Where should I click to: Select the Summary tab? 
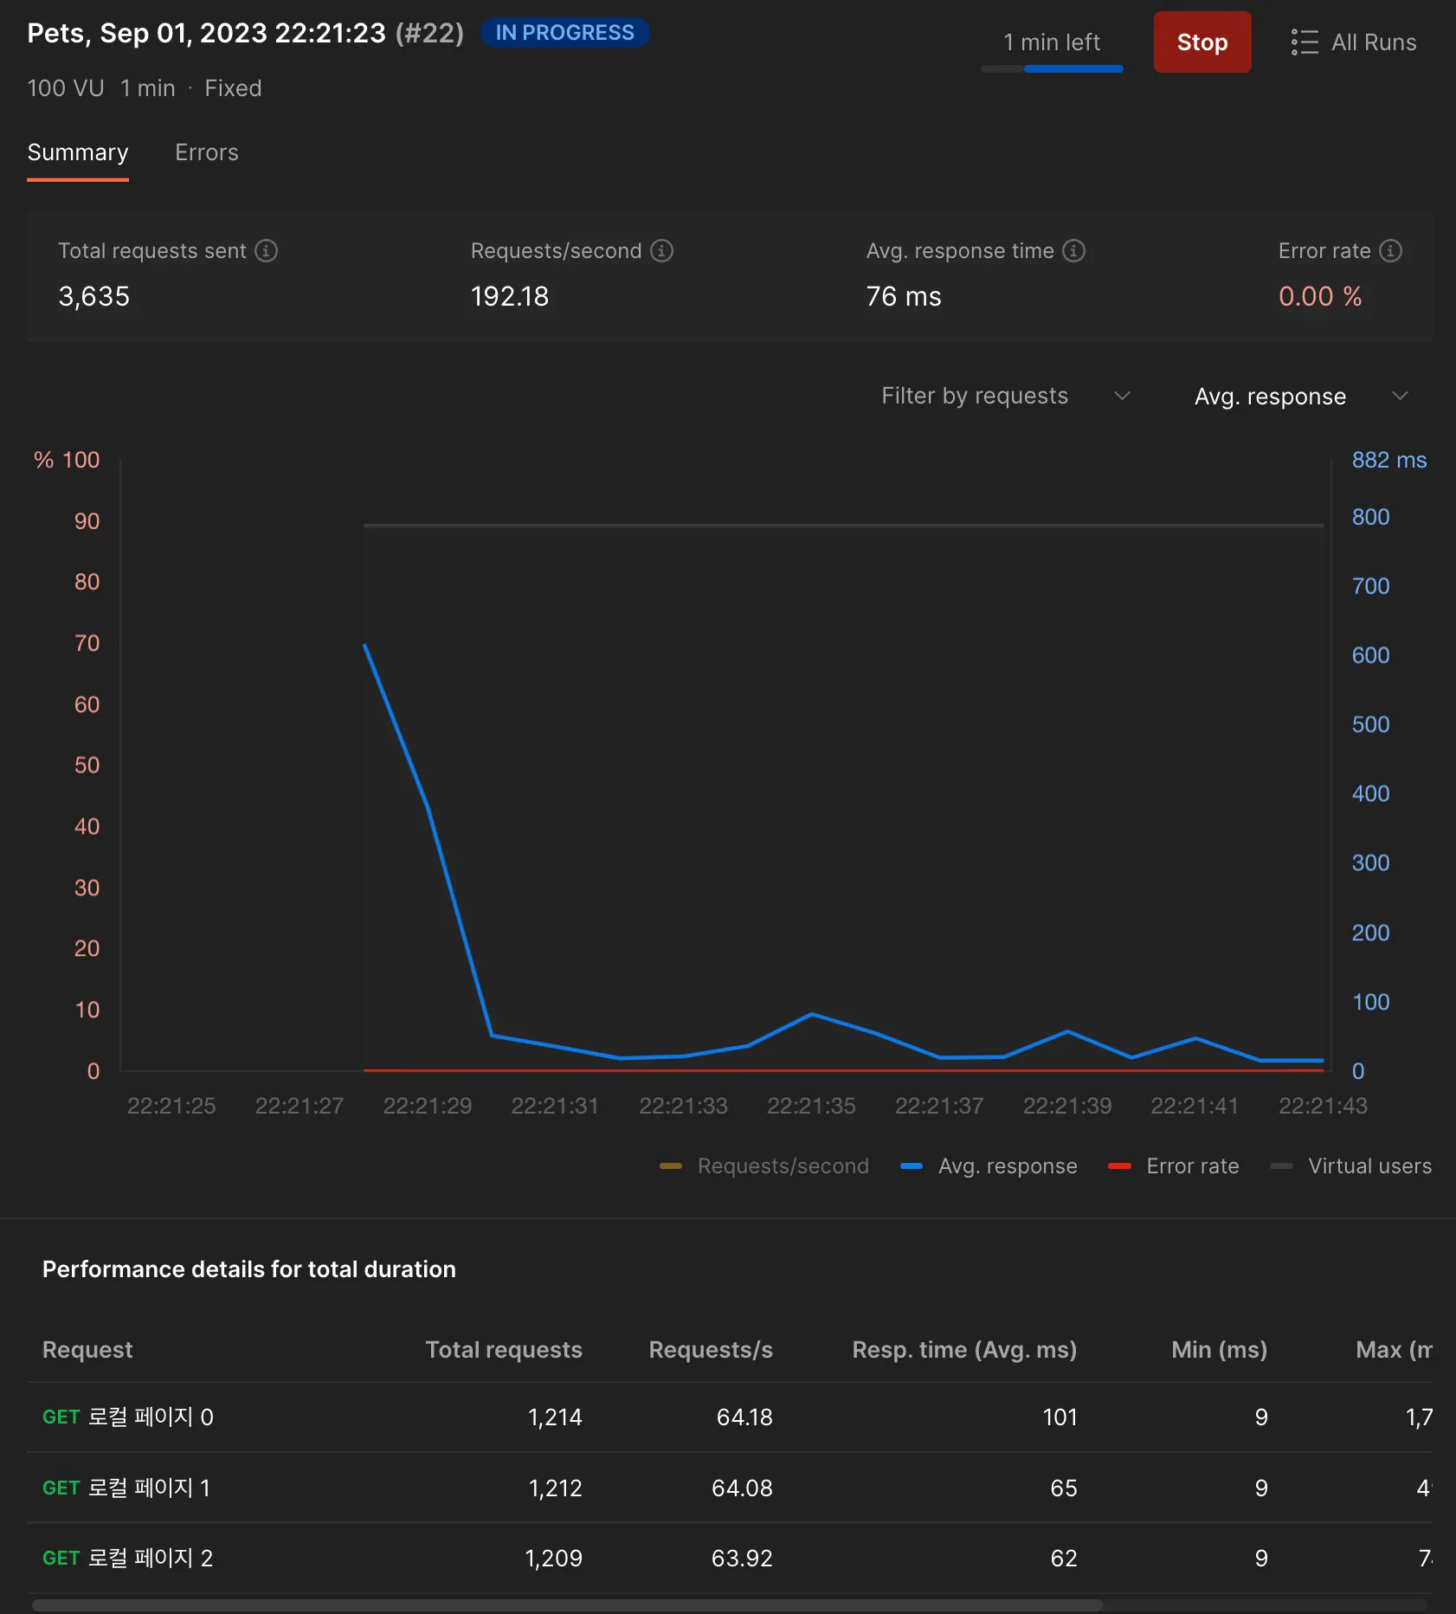tap(78, 152)
